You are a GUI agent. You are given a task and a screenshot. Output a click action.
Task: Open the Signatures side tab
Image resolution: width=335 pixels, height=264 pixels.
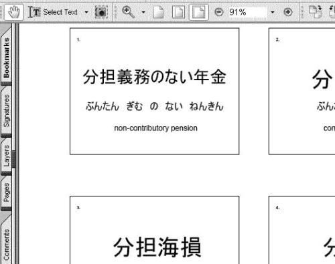pyautogui.click(x=6, y=111)
